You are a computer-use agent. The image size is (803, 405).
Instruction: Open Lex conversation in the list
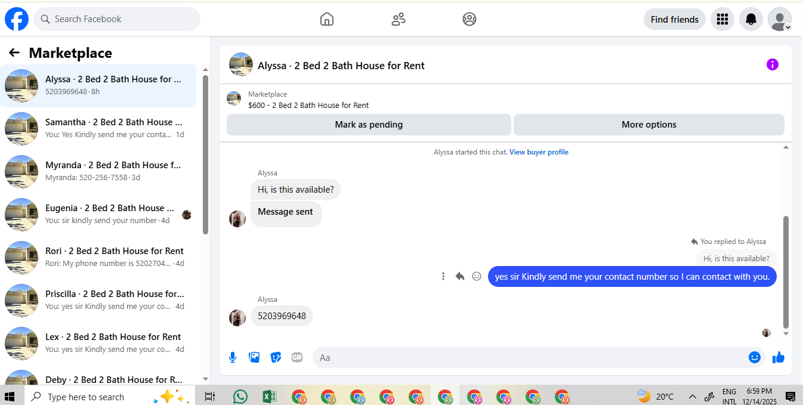tap(98, 344)
